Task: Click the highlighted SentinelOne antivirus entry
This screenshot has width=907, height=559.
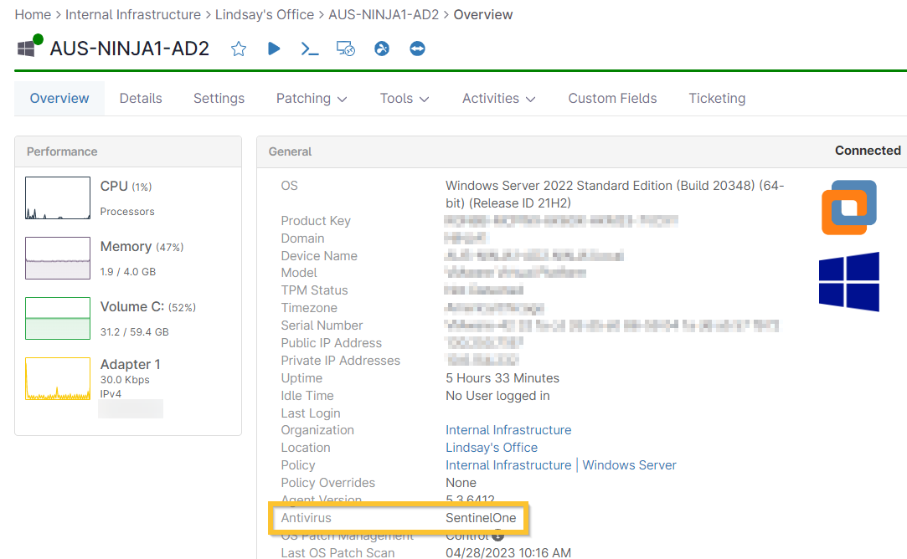Action: tap(480, 518)
